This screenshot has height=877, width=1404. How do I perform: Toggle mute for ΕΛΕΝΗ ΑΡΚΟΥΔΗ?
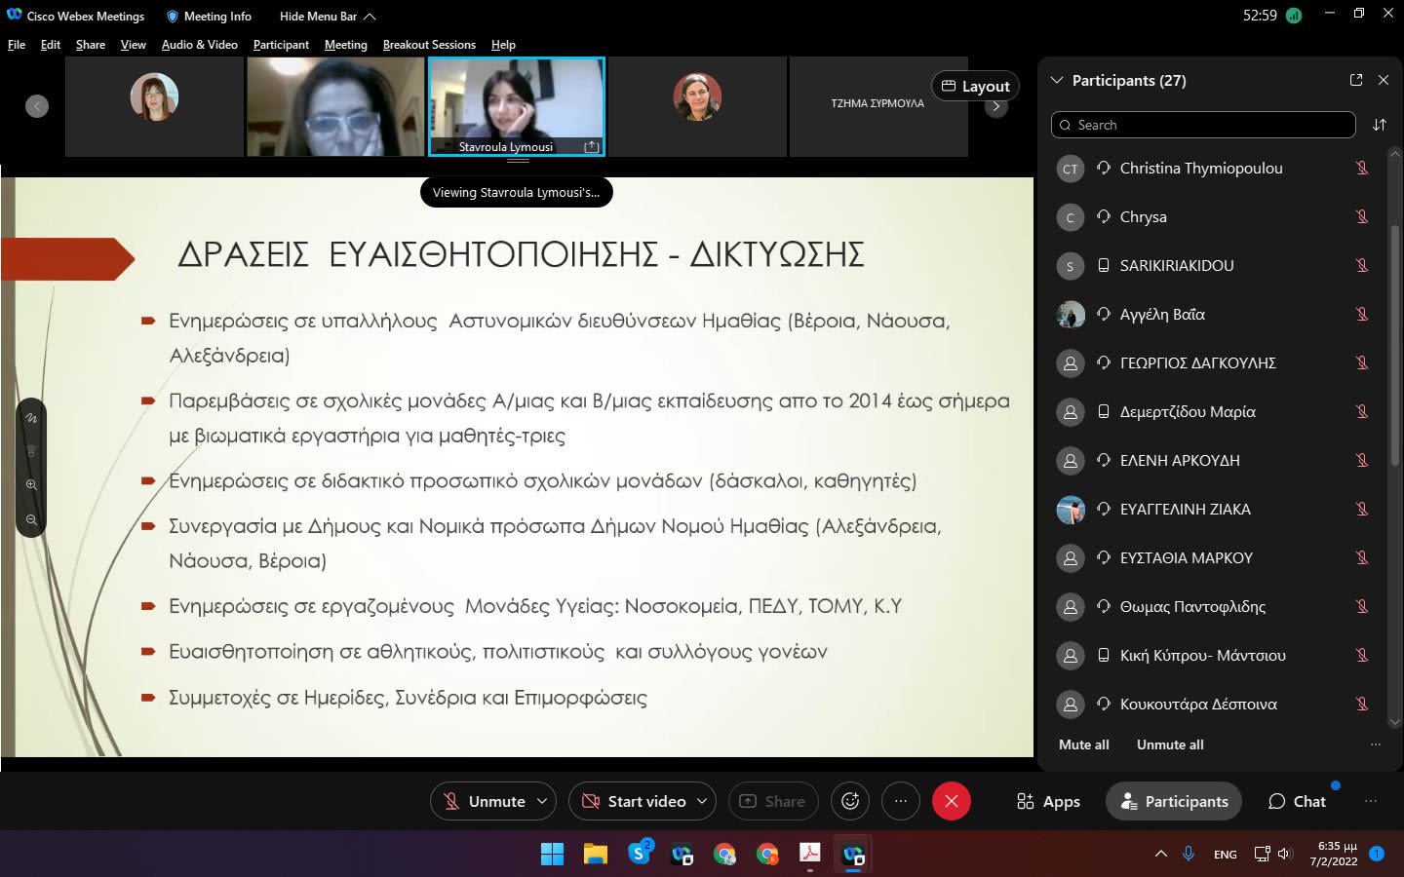tap(1362, 461)
